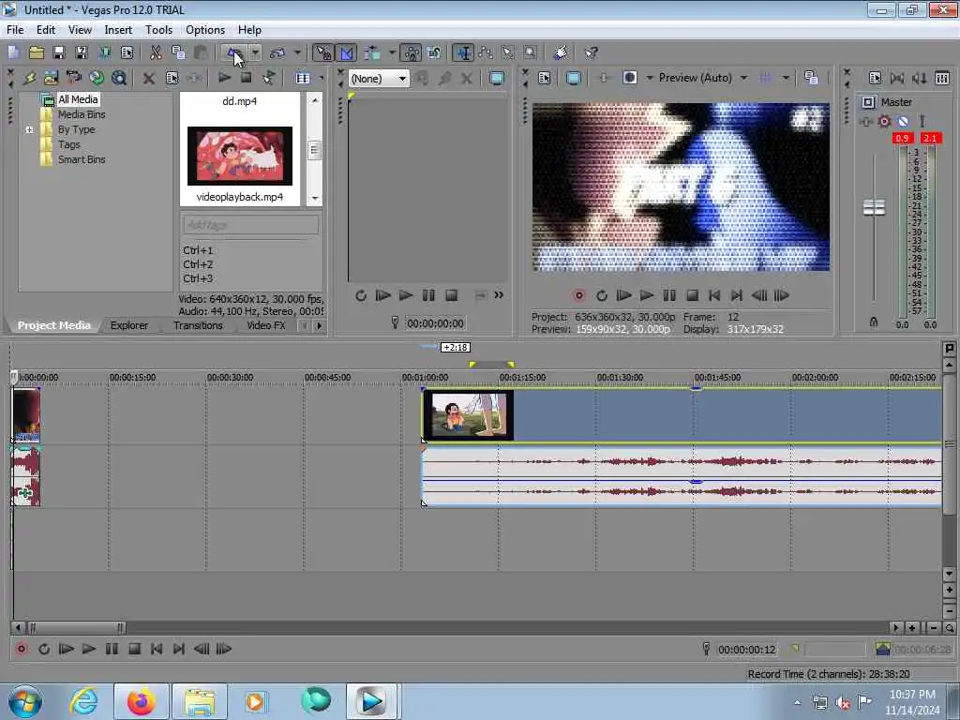
Task: Click the Undo button
Action: pos(234,53)
